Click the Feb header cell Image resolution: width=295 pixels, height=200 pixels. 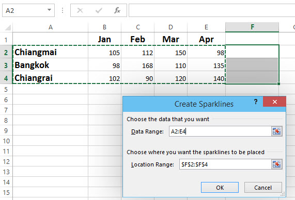(138, 39)
